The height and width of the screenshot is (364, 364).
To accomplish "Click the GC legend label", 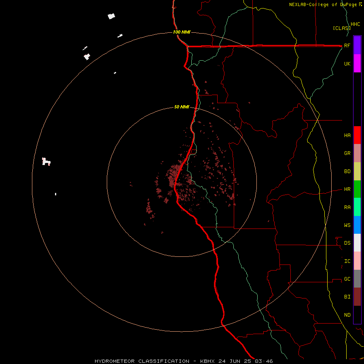I will pyautogui.click(x=347, y=279).
